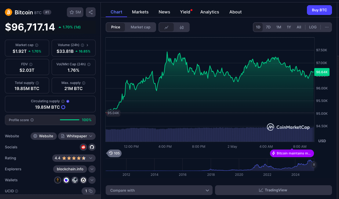Open Volume (24h) details arrow
339x199 pixels.
pyautogui.click(x=87, y=45)
